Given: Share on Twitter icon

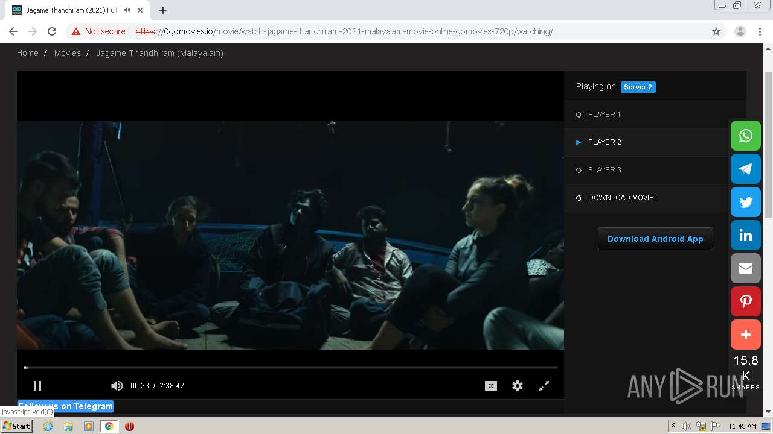Looking at the screenshot, I should click(x=746, y=202).
